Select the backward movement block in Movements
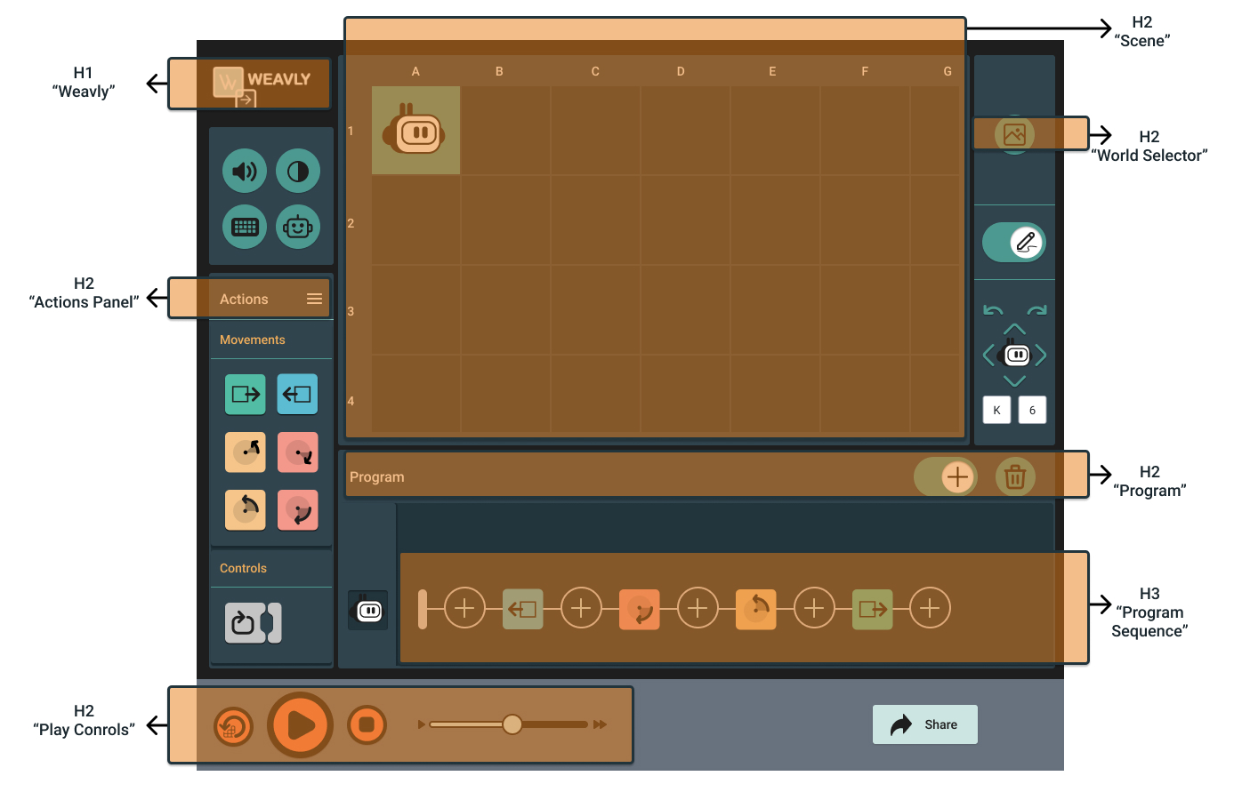Image resolution: width=1242 pixels, height=792 pixels. pyautogui.click(x=298, y=394)
